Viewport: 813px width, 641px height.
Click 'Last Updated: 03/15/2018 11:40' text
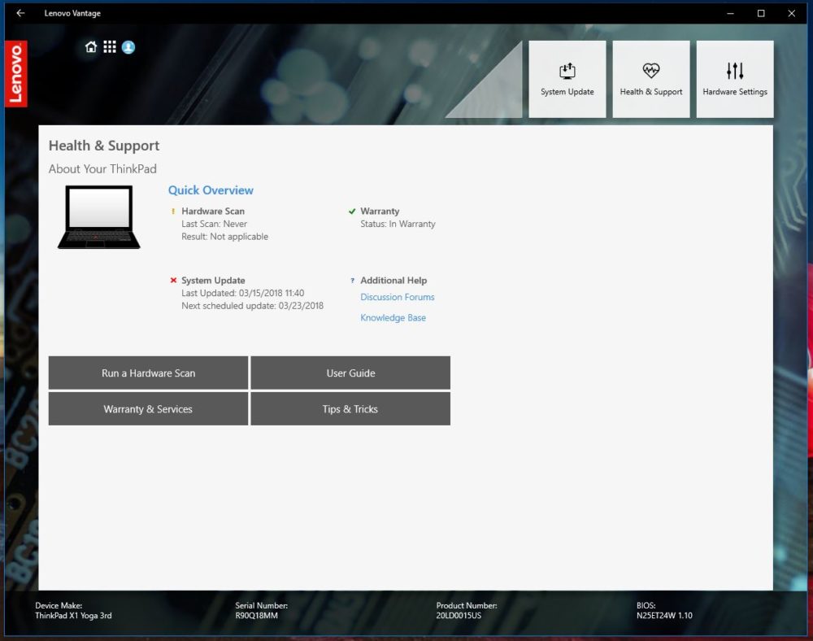[242, 293]
